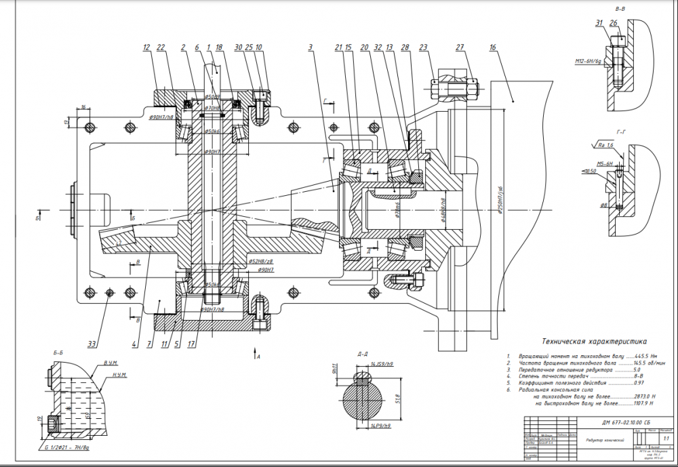The height and width of the screenshot is (467, 678).
Task: Click the 14P9/h9 keyway dimension
Action: coord(381,426)
